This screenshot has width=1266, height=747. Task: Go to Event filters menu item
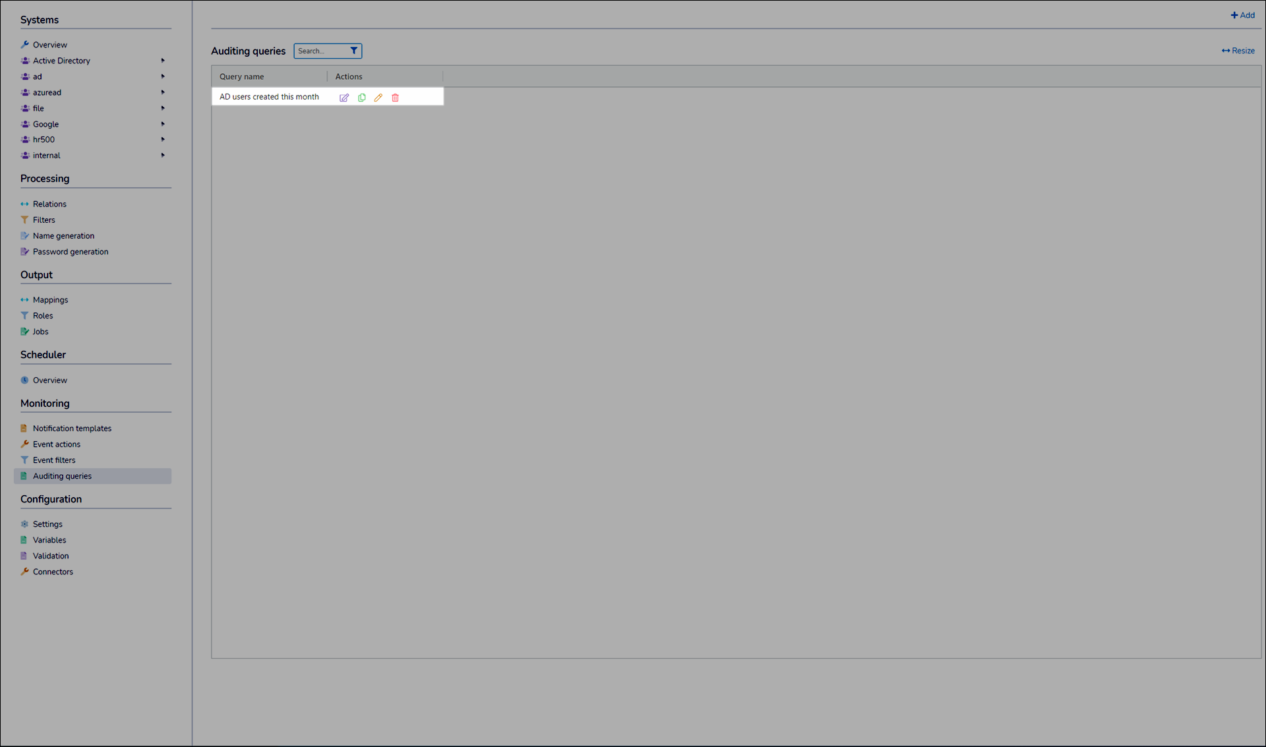[x=54, y=460]
